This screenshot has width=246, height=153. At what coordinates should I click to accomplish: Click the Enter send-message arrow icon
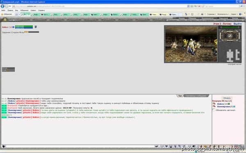[157, 146]
